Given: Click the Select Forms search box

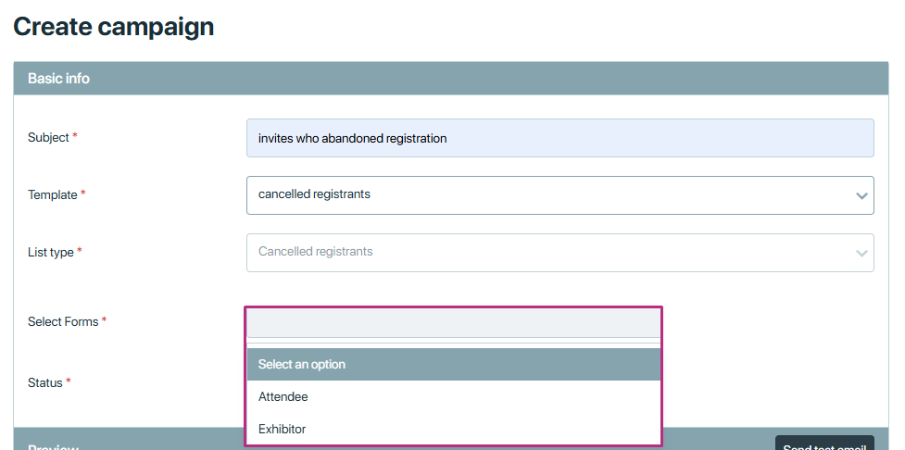Looking at the screenshot, I should (x=454, y=323).
